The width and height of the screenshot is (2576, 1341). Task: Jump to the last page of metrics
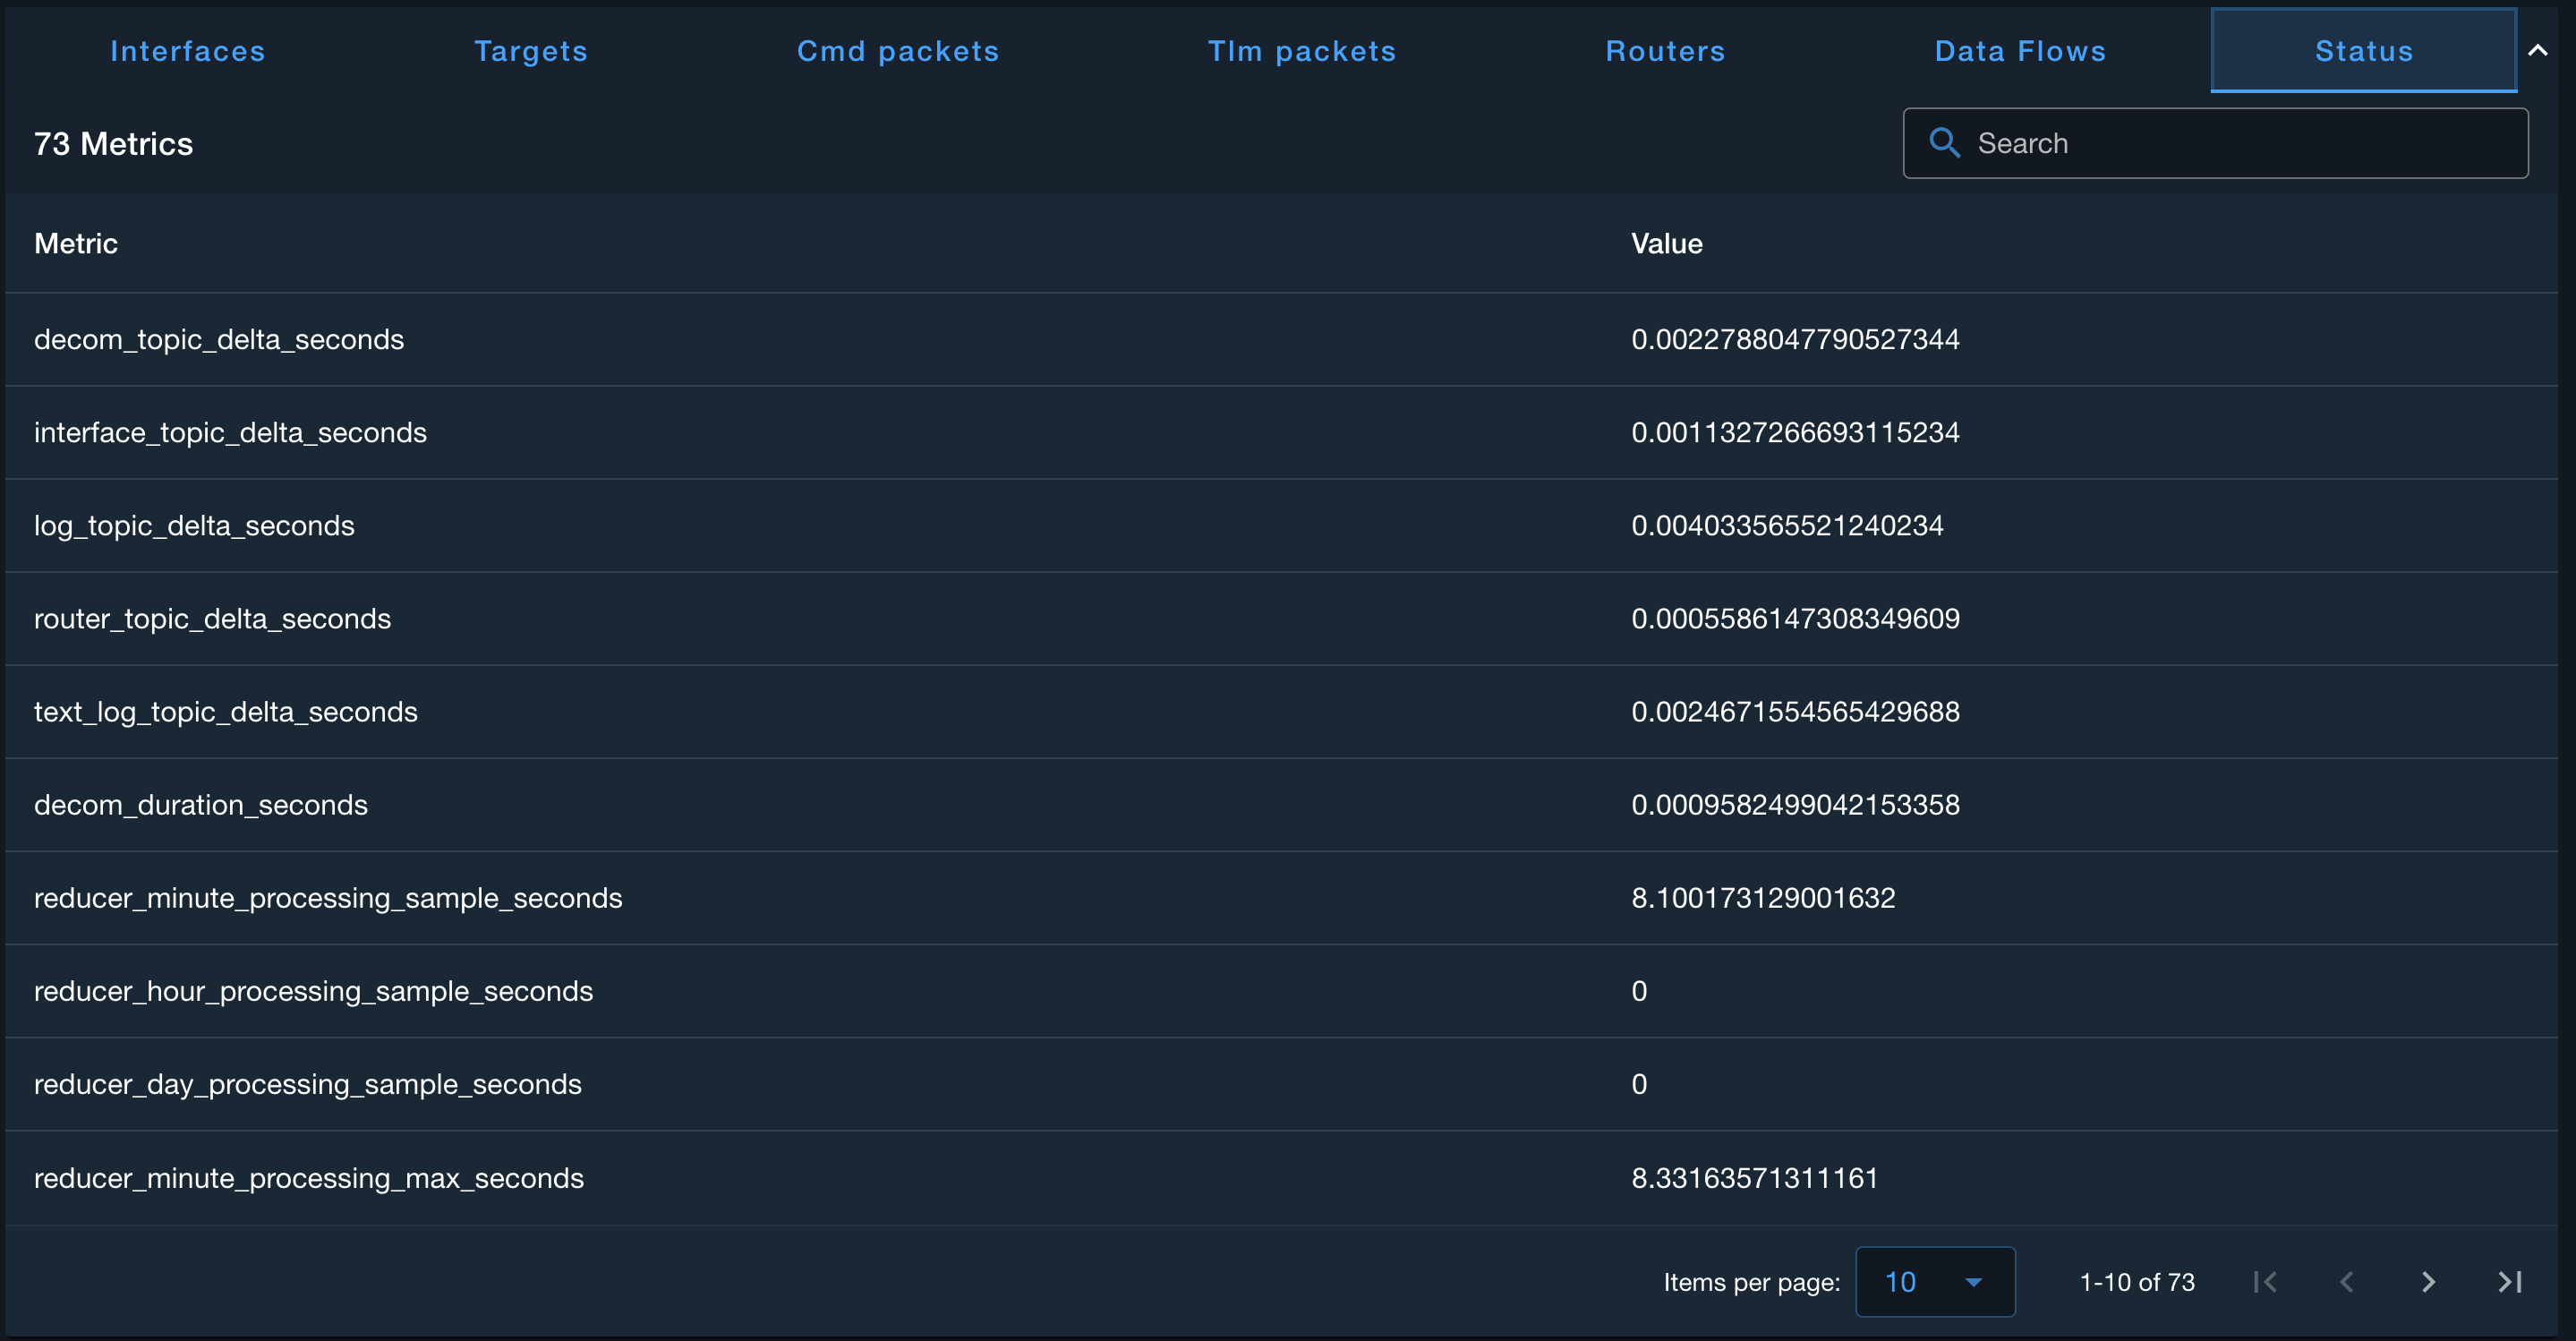(2509, 1282)
